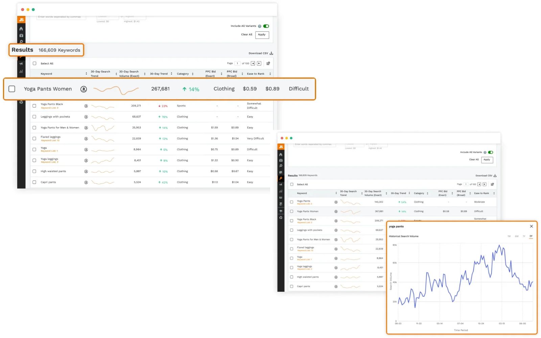Sort by Ease to Rank in the larger window

click(270, 74)
